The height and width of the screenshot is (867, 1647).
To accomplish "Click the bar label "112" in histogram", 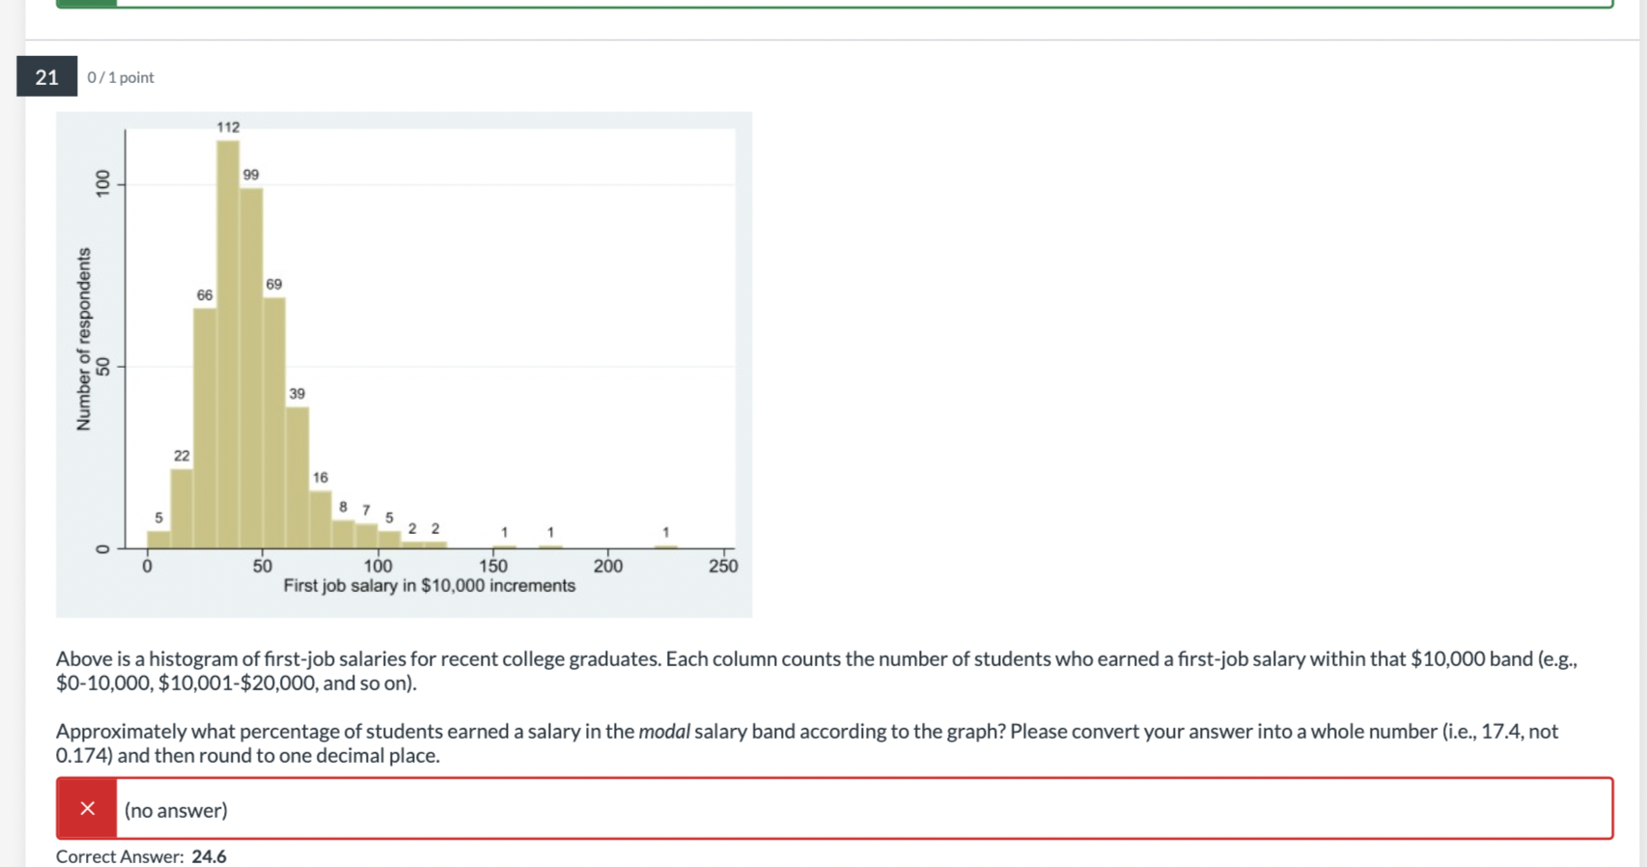I will [228, 127].
